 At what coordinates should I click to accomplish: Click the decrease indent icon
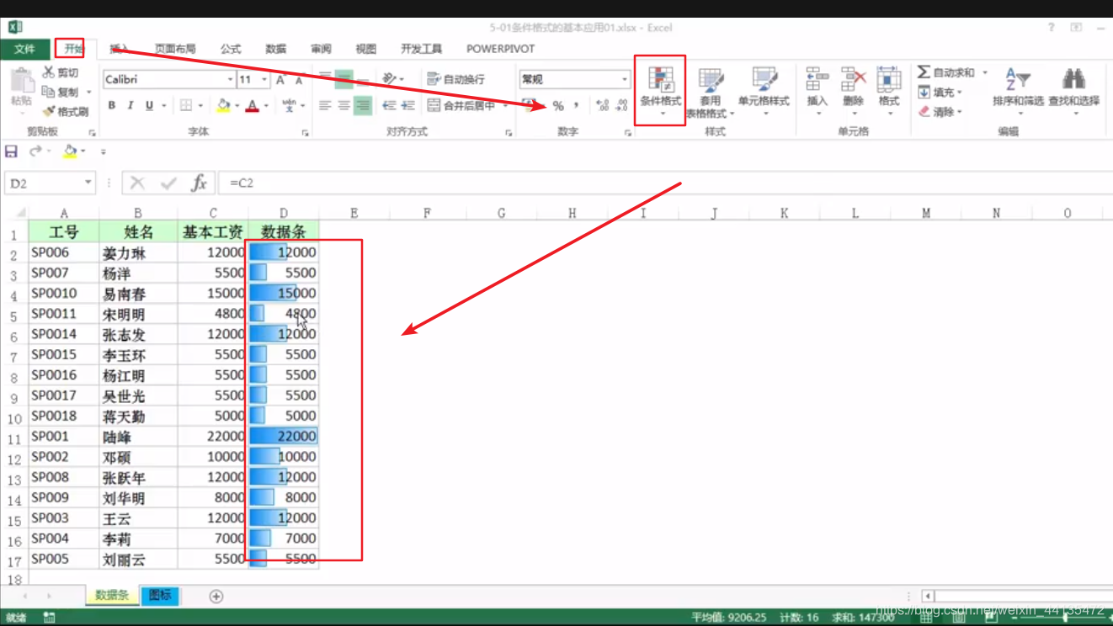(x=389, y=106)
